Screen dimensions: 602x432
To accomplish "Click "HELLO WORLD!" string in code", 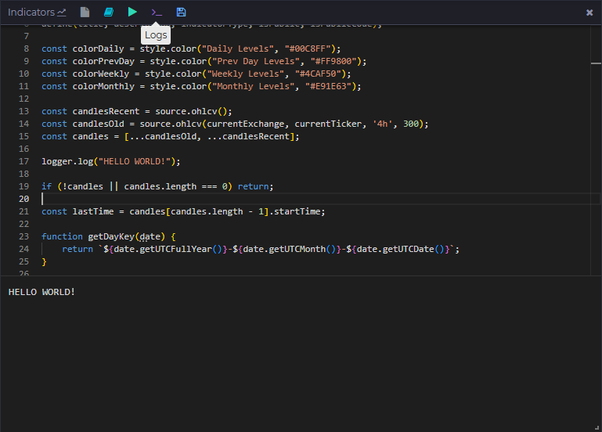I will click(x=135, y=161).
